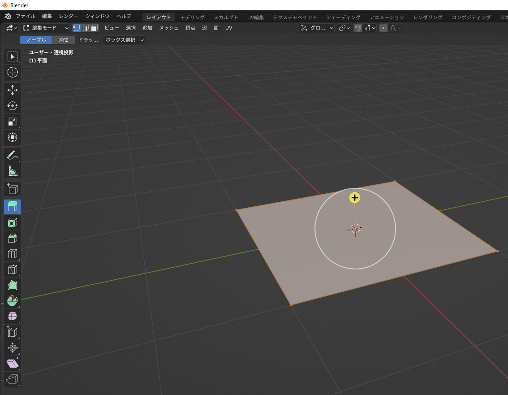The height and width of the screenshot is (395, 508).
Task: Open the transform orientation グロ... dropdown
Action: click(x=317, y=28)
